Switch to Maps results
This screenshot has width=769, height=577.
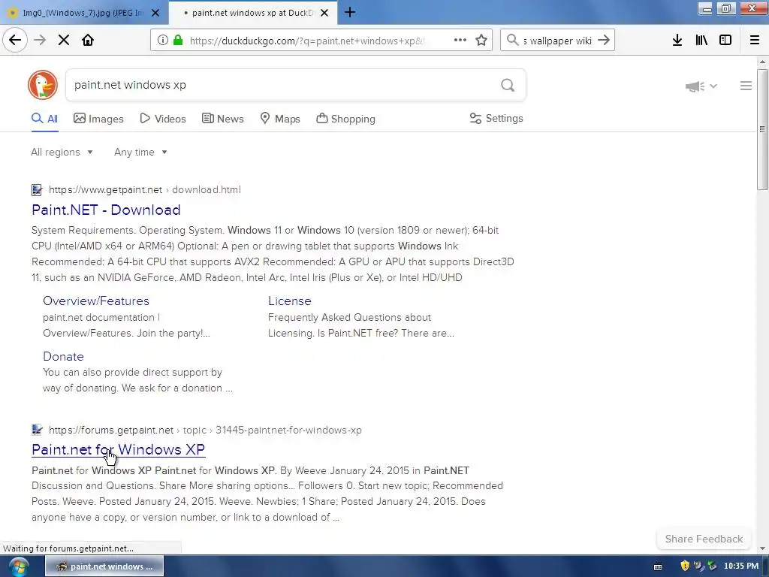pos(280,119)
